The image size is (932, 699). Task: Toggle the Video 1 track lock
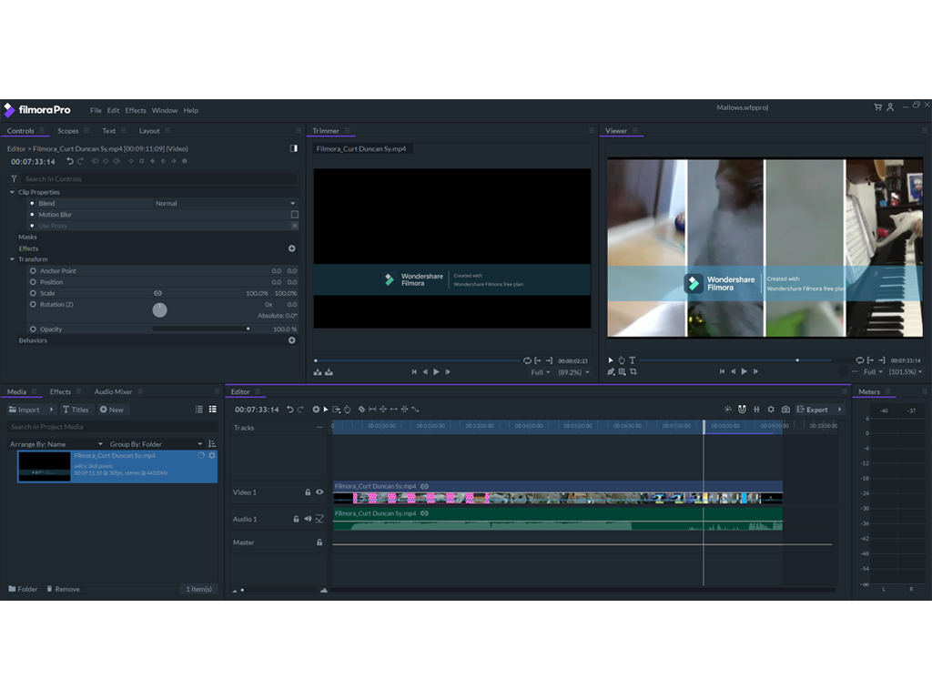(x=308, y=492)
